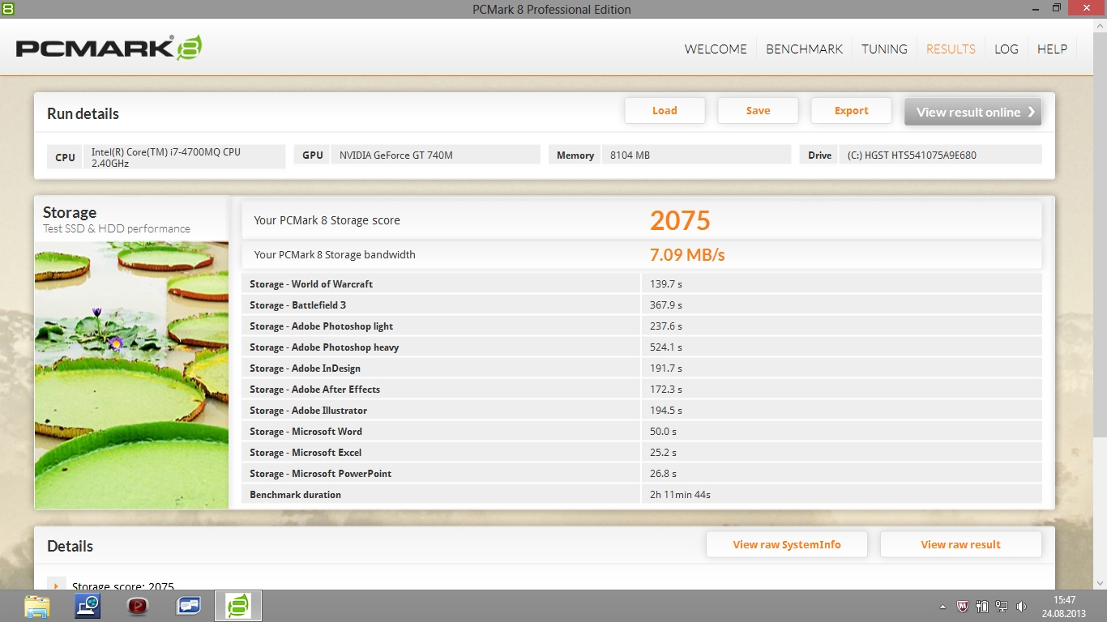Image resolution: width=1107 pixels, height=622 pixels.
Task: Check battery status in the system tray
Action: click(982, 606)
